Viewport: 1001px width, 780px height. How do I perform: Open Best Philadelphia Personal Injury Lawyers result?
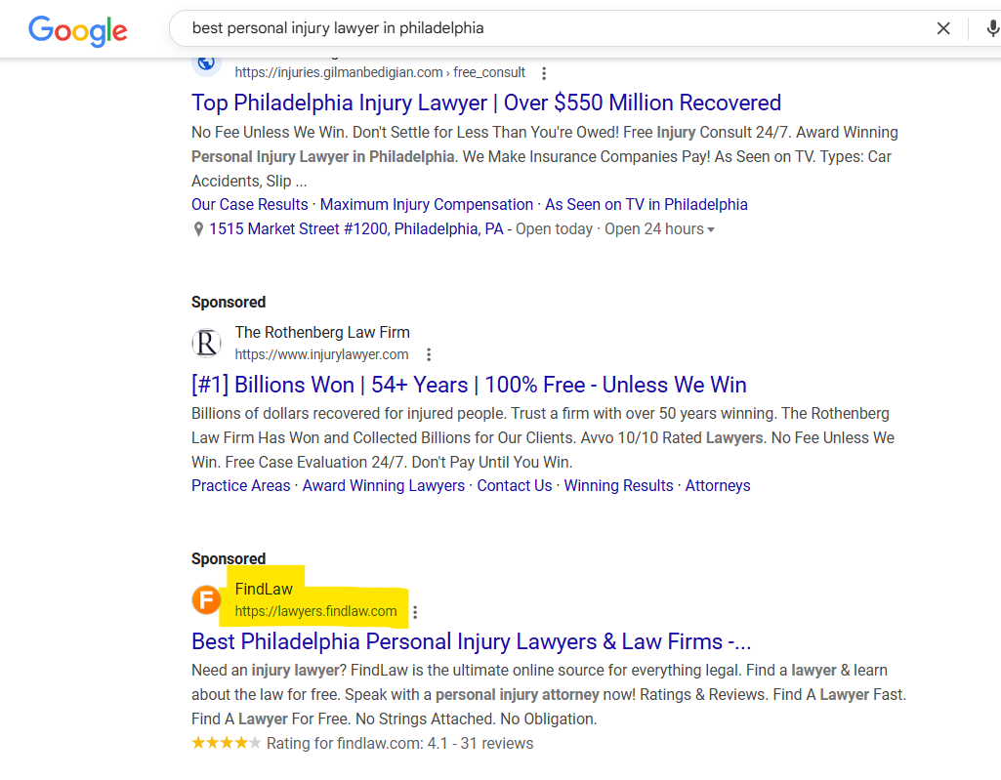point(471,641)
